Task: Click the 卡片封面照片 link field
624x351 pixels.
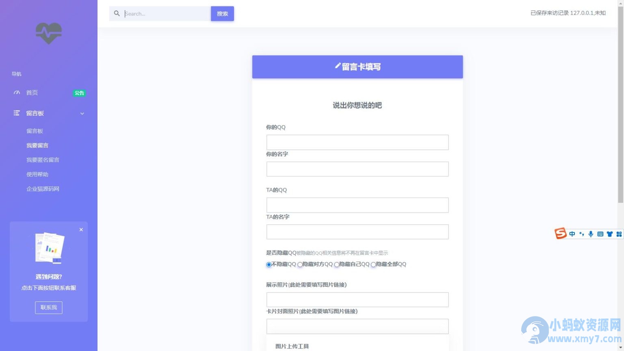Action: (357, 326)
